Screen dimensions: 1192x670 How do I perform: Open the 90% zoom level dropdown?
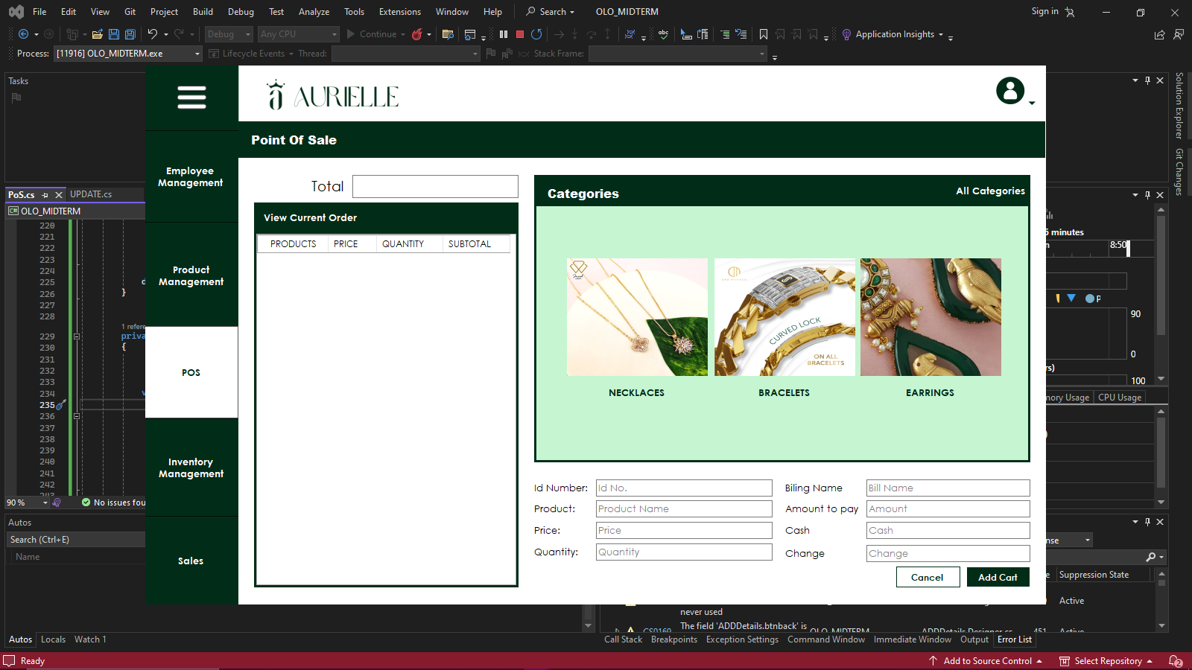coord(45,503)
